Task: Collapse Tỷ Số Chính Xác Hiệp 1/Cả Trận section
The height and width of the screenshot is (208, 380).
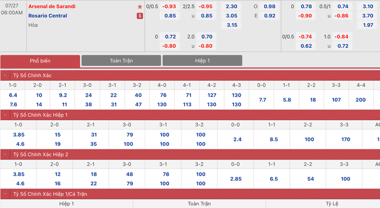Action: point(5,194)
